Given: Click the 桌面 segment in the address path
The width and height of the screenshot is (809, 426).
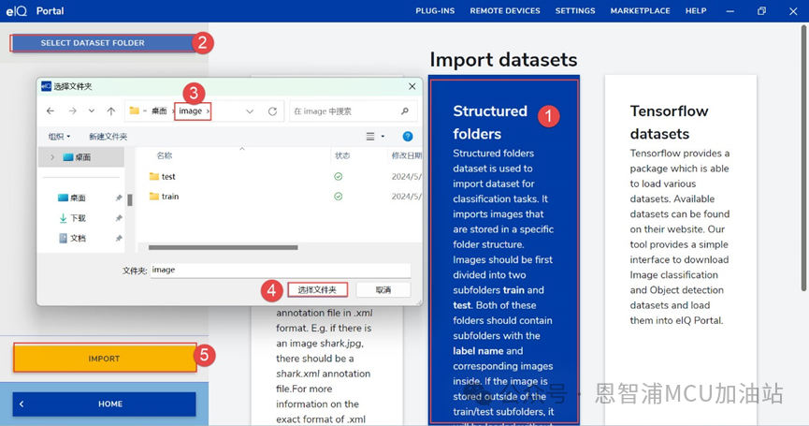Looking at the screenshot, I should [x=159, y=111].
